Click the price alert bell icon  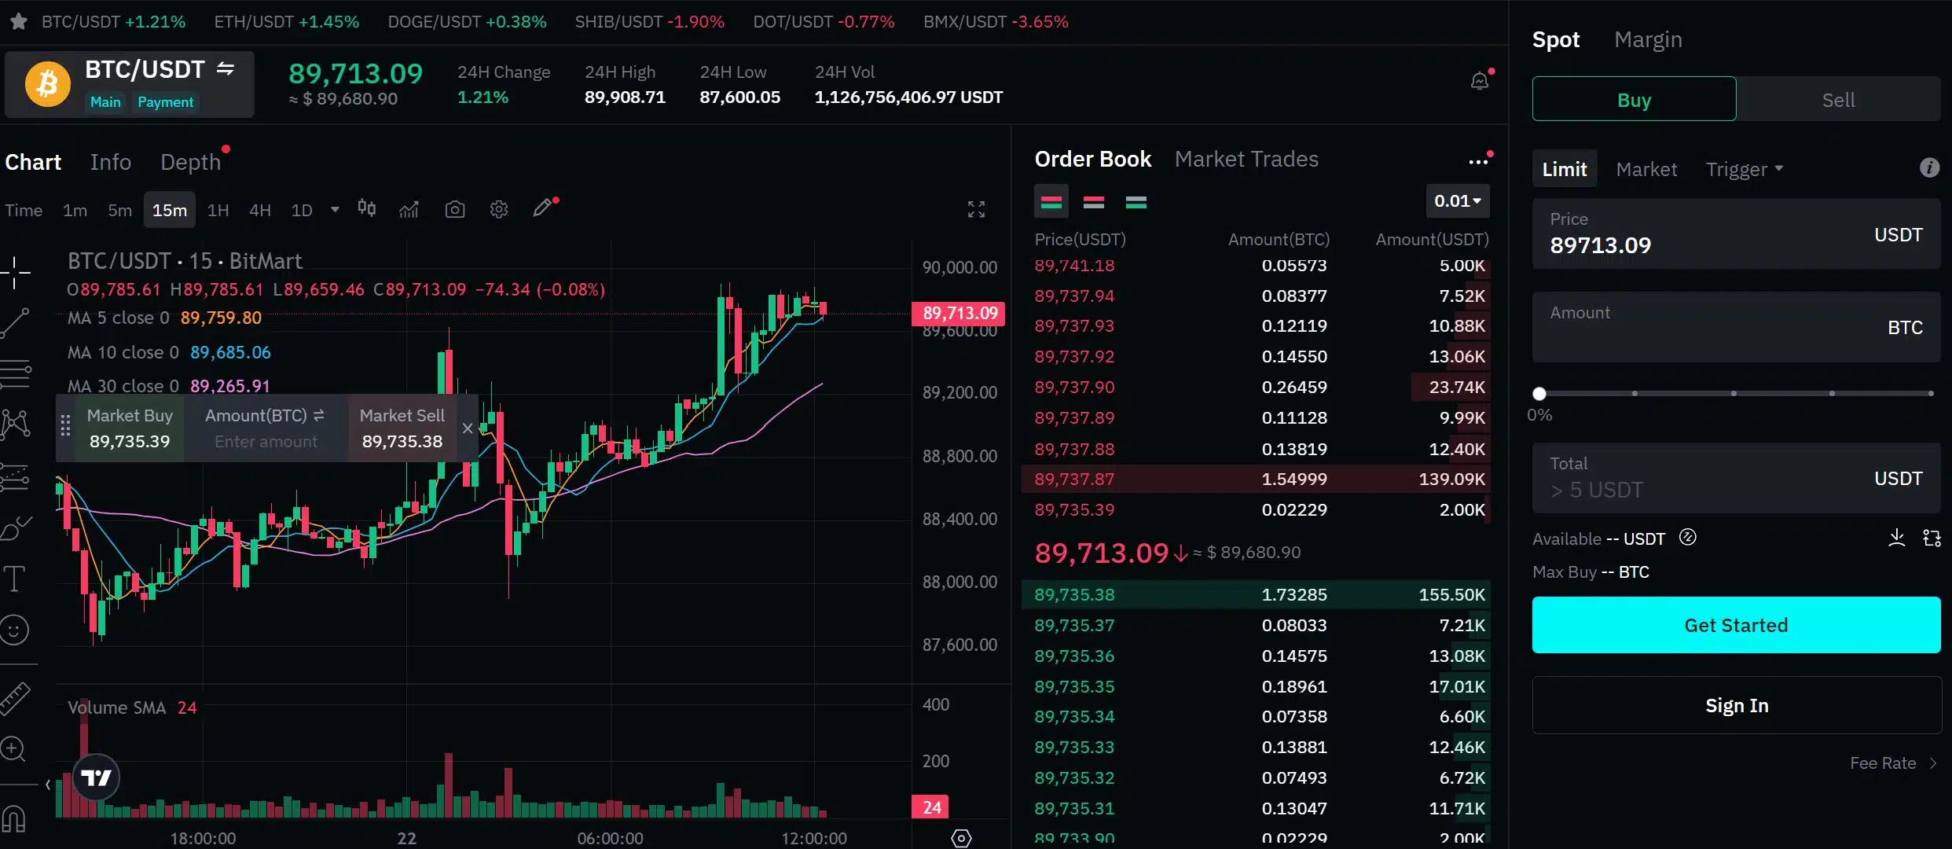coord(1481,79)
